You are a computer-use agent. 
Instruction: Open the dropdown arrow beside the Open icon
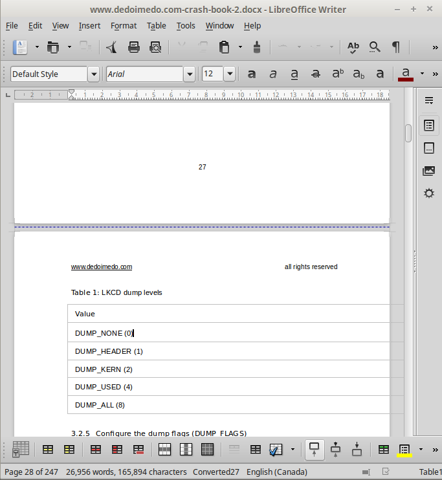(x=69, y=47)
